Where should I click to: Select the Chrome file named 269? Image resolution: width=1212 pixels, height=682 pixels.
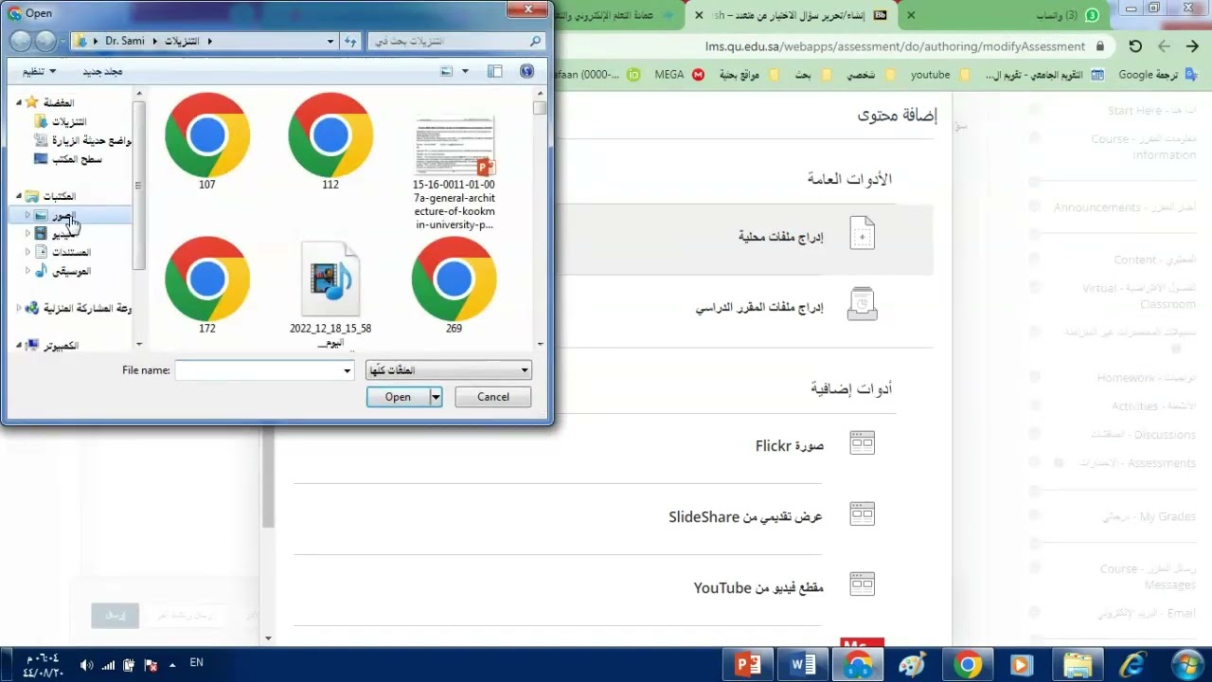click(x=454, y=284)
